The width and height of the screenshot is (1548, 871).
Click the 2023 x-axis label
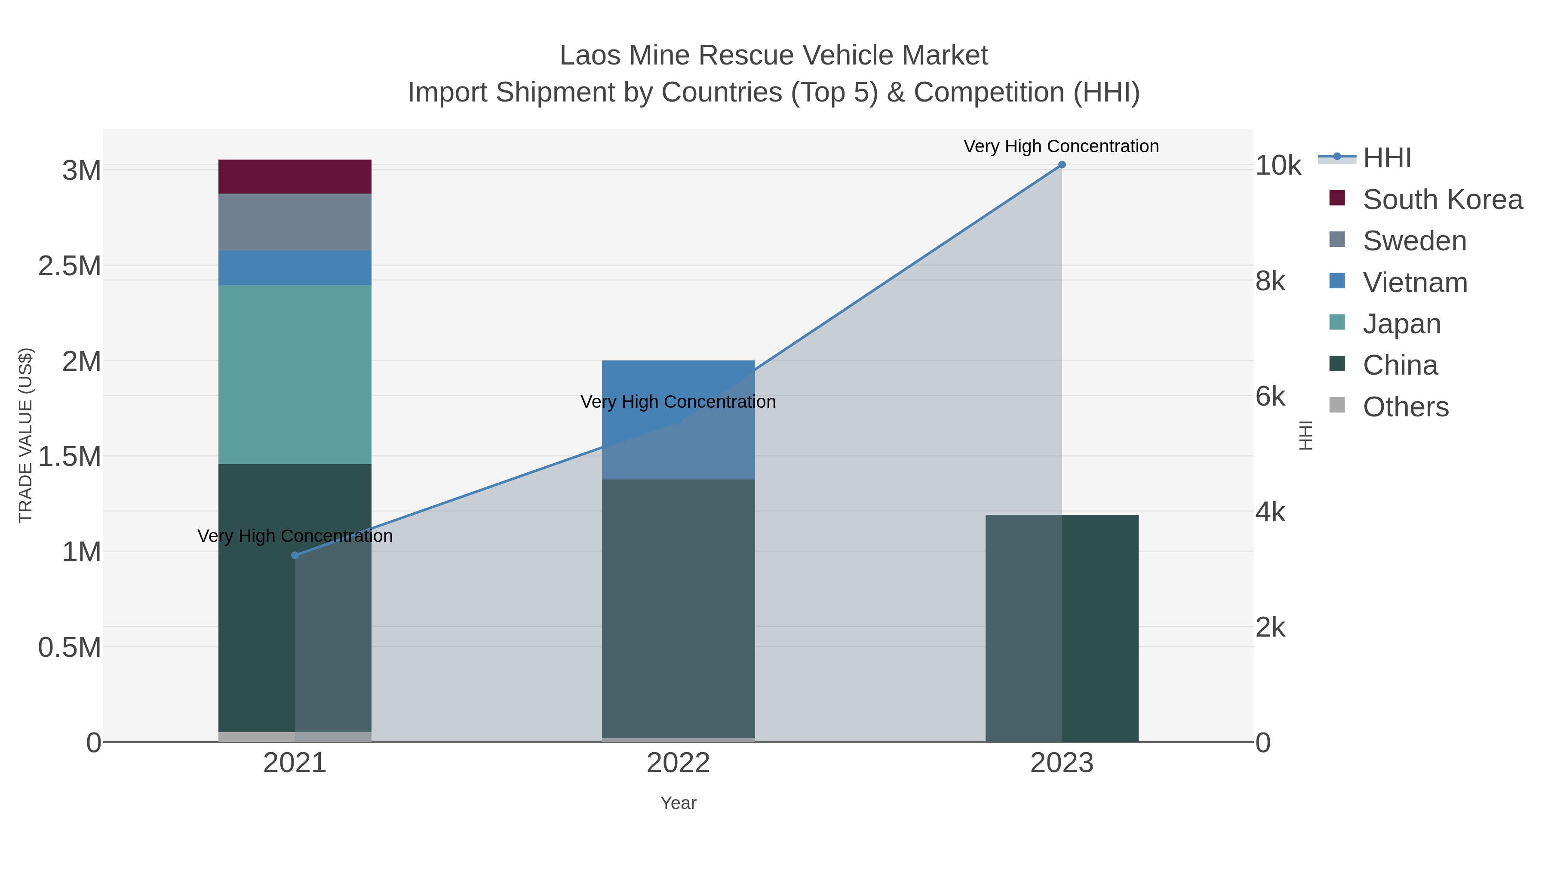(x=1062, y=763)
